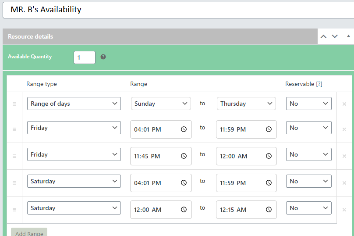The height and width of the screenshot is (236, 354).
Task: Move Resource details panel down with arrow
Action: coord(335,36)
